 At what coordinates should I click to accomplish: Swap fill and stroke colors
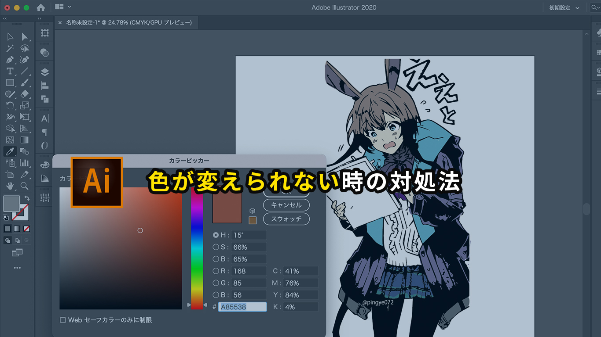click(27, 198)
